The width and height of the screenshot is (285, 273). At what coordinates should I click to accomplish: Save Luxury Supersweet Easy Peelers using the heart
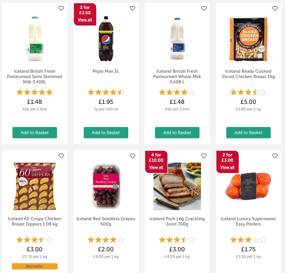(x=275, y=155)
